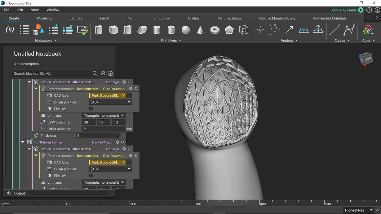Click the spline curve icon
Image resolution: width=381 pixels, height=214 pixels.
tap(349, 30)
